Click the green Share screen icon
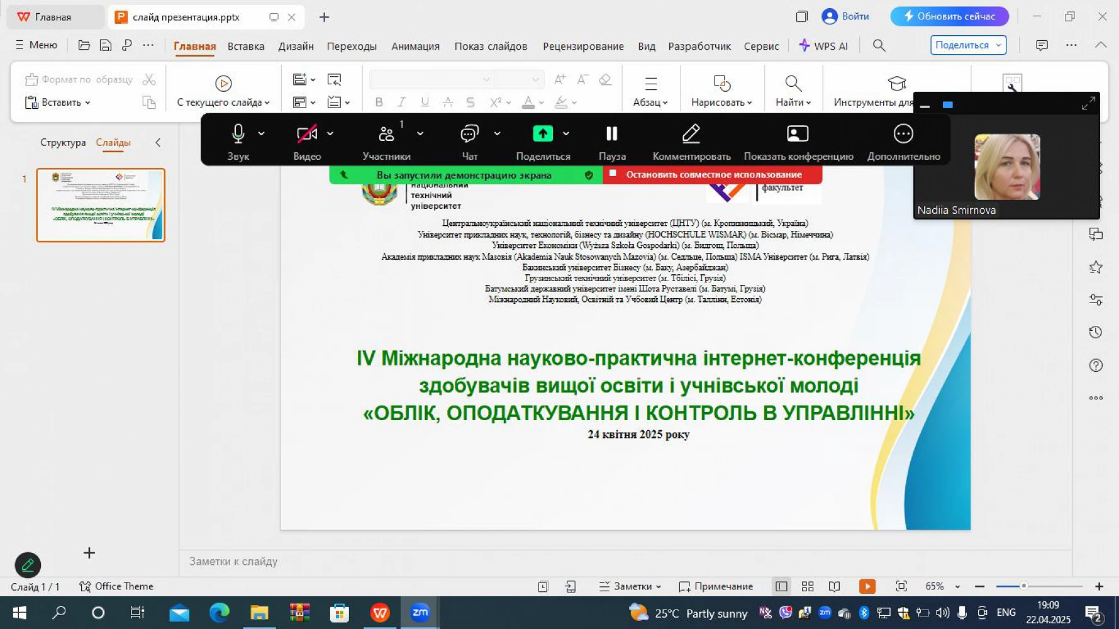This screenshot has width=1119, height=629. click(x=543, y=133)
